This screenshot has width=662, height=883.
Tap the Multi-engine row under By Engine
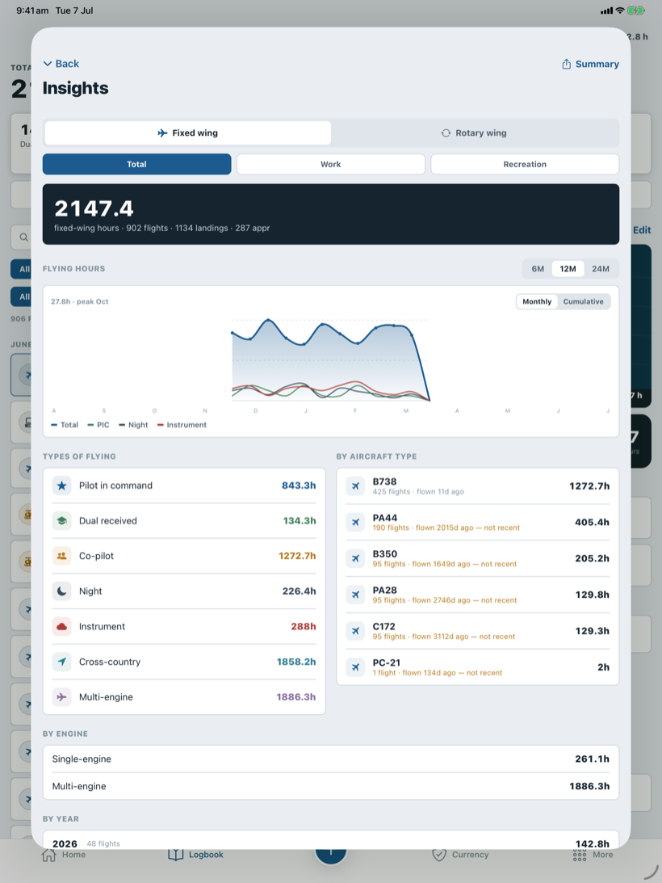click(331, 786)
